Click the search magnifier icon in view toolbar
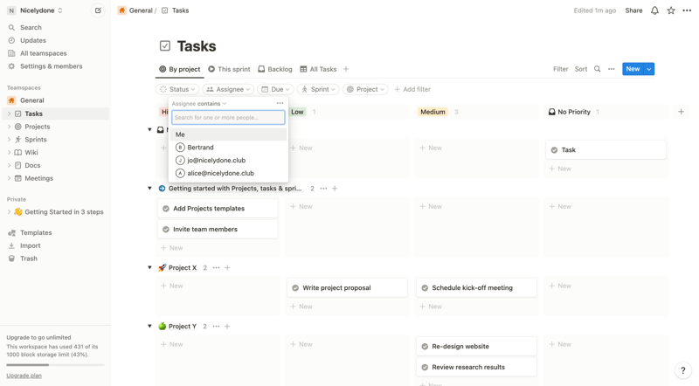699x386 pixels. pyautogui.click(x=598, y=69)
